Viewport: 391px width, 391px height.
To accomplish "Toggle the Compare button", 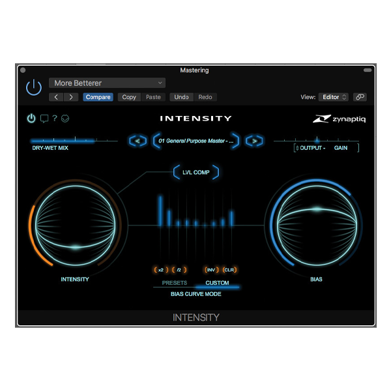I will tap(98, 97).
